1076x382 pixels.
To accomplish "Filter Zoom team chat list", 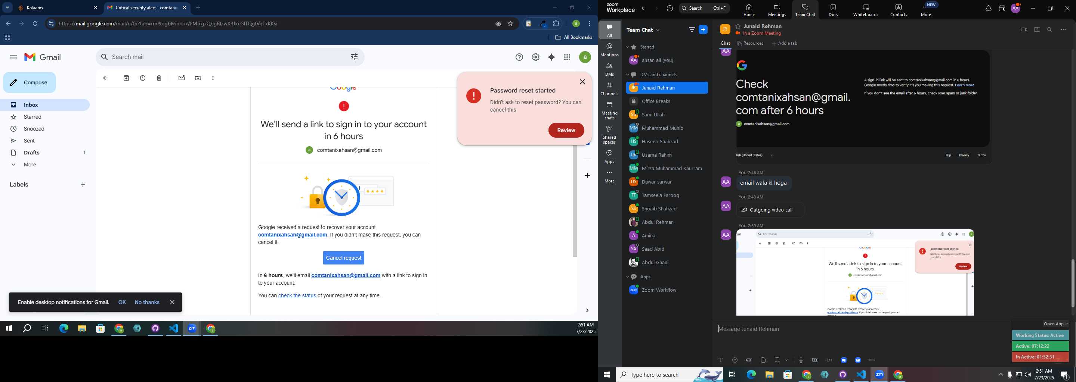I will click(x=692, y=29).
